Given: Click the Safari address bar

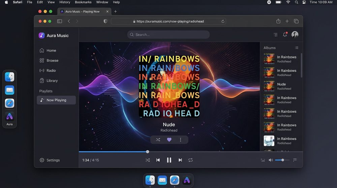Looking at the screenshot, I should point(168,21).
